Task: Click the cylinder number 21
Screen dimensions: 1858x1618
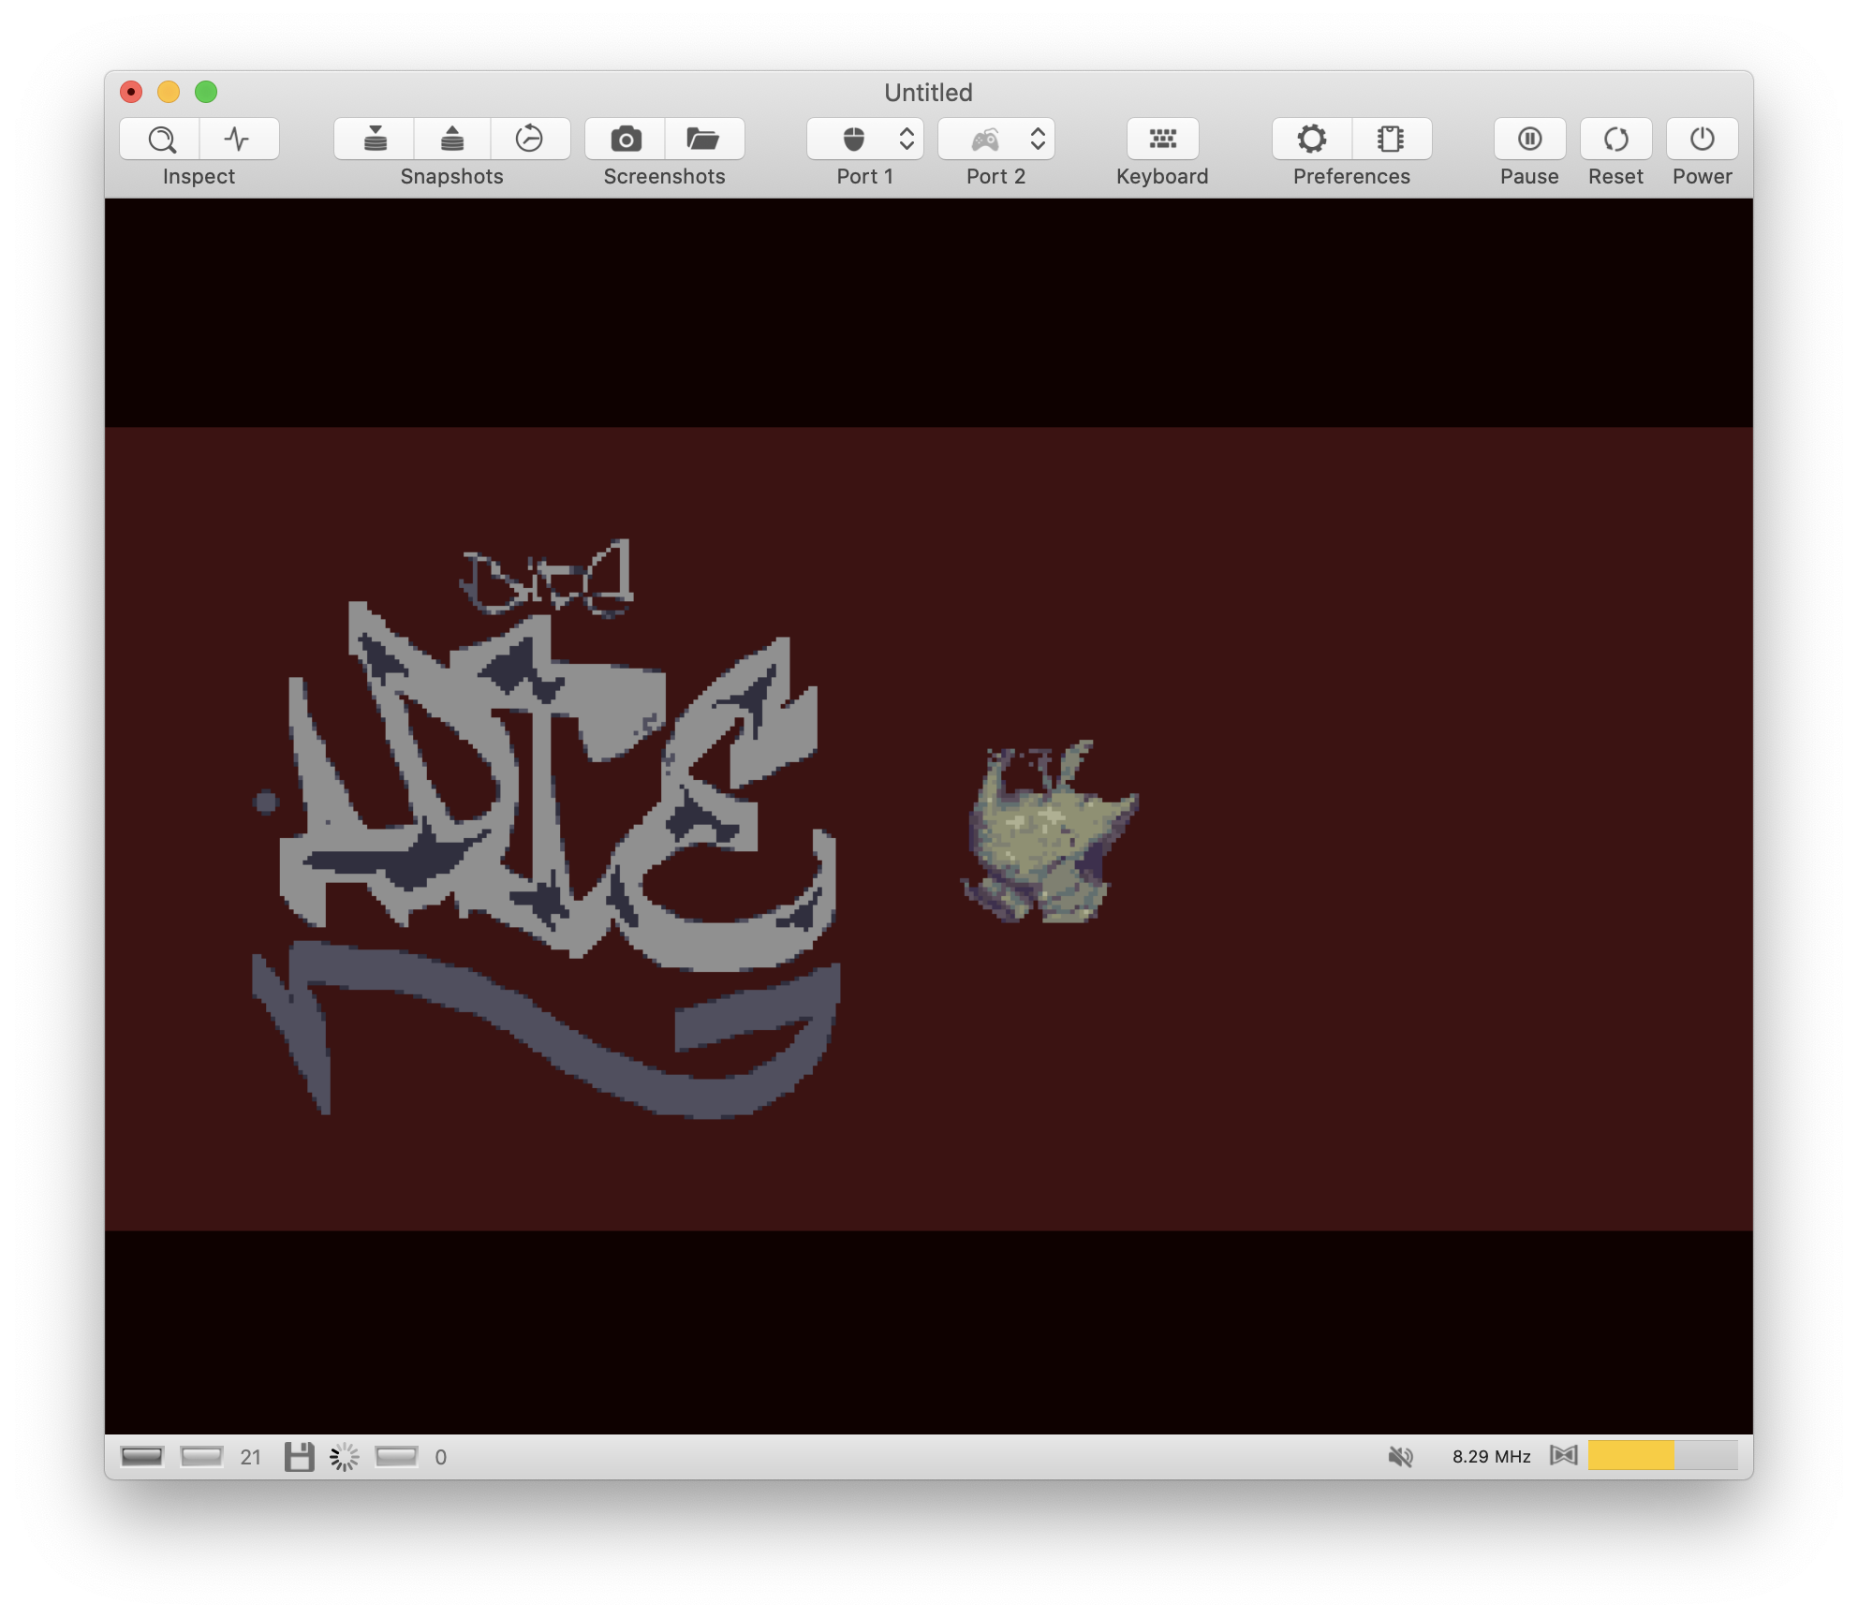Action: [251, 1457]
